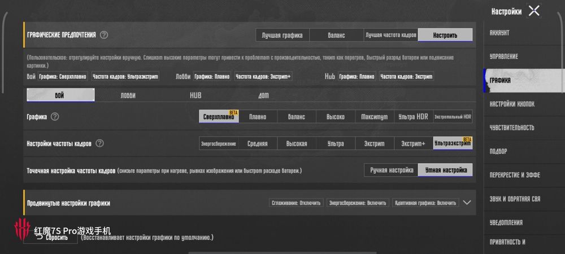Screen dimensions: 565x254
Task: Select the Лучшая частота кадров preset
Action: tap(391, 35)
